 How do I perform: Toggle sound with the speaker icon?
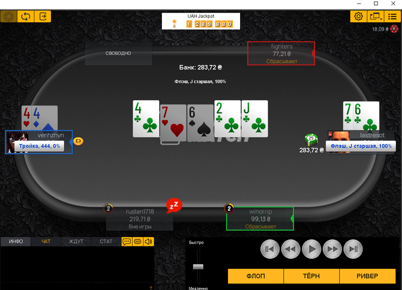148,242
